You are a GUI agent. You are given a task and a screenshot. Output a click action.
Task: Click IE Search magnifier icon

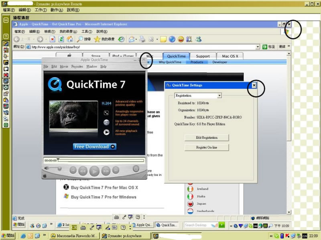coord(79,39)
